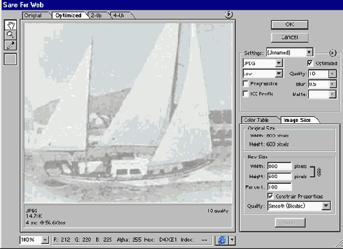Click the browser preview icon
The height and width of the screenshot is (249, 343).
[x=222, y=240]
